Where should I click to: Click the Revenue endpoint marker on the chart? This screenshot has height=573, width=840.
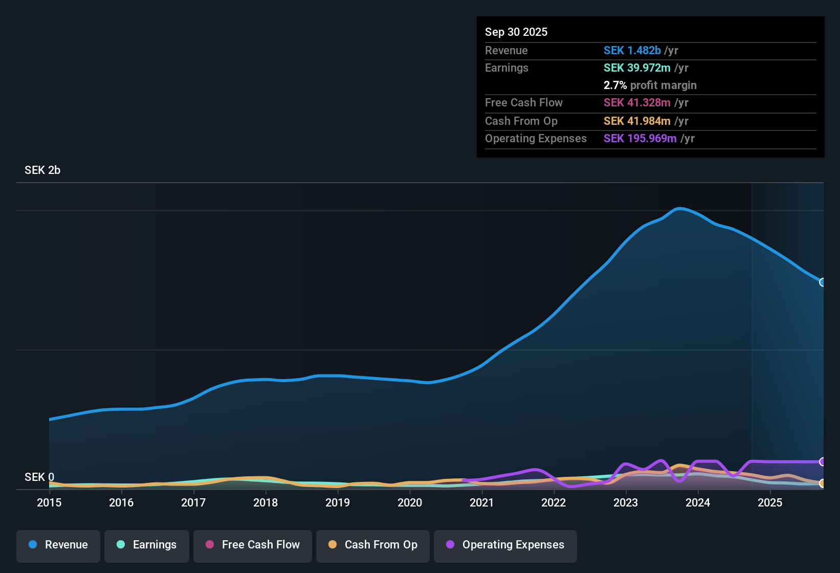click(x=823, y=282)
